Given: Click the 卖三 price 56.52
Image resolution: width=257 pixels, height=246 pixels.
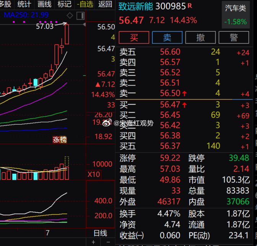Looking at the screenshot, I should (x=170, y=72).
